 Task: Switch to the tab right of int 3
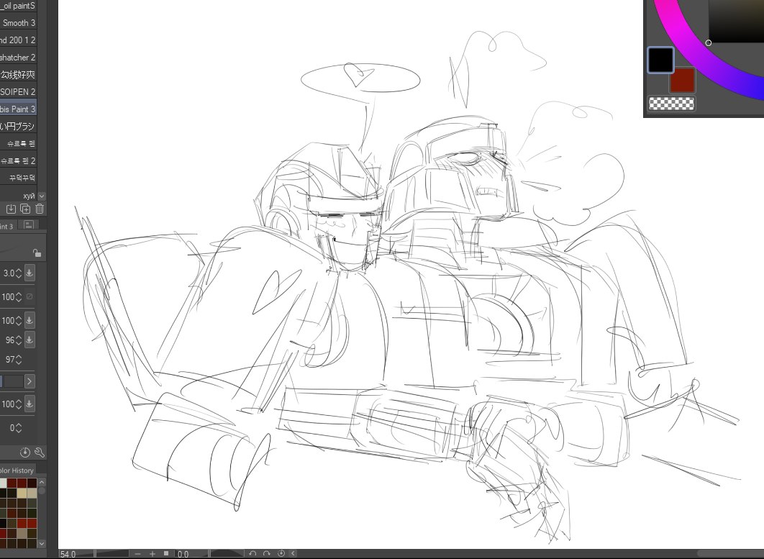tap(29, 225)
